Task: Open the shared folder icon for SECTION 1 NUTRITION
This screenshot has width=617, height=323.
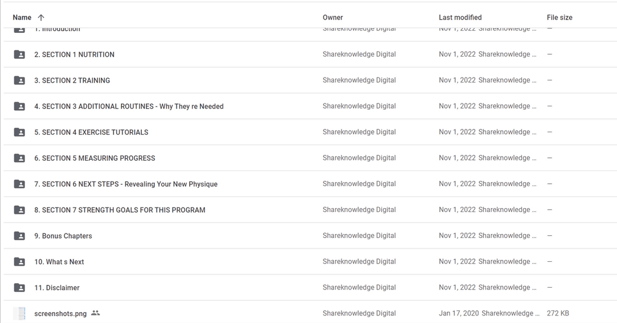Action: 19,54
